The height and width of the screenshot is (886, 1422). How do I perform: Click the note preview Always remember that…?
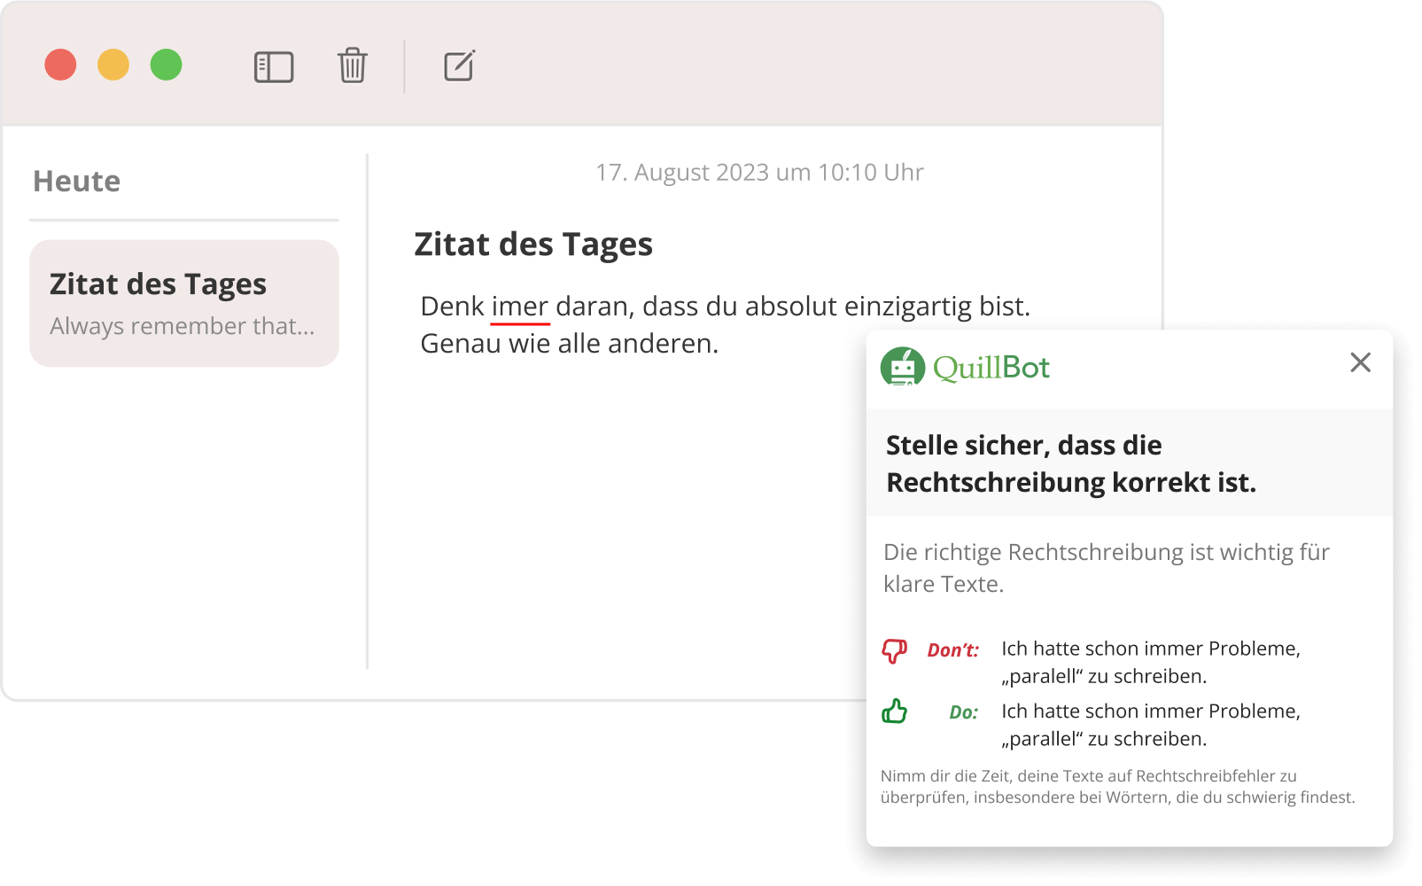(181, 326)
